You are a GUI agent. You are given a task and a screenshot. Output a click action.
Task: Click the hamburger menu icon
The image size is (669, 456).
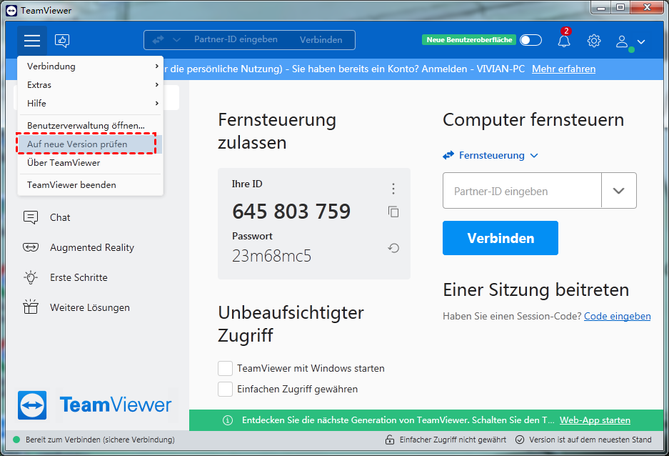[x=32, y=41]
